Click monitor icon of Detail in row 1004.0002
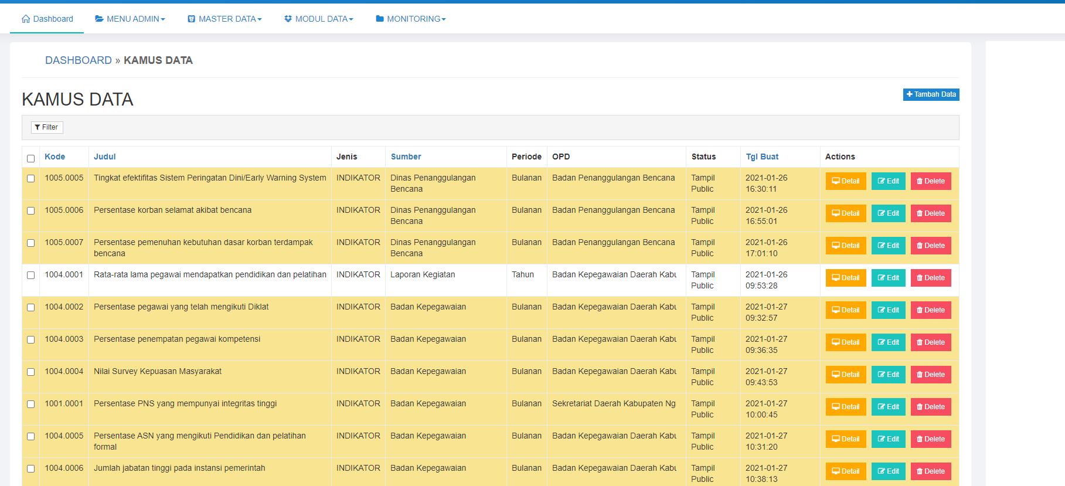 (x=836, y=310)
